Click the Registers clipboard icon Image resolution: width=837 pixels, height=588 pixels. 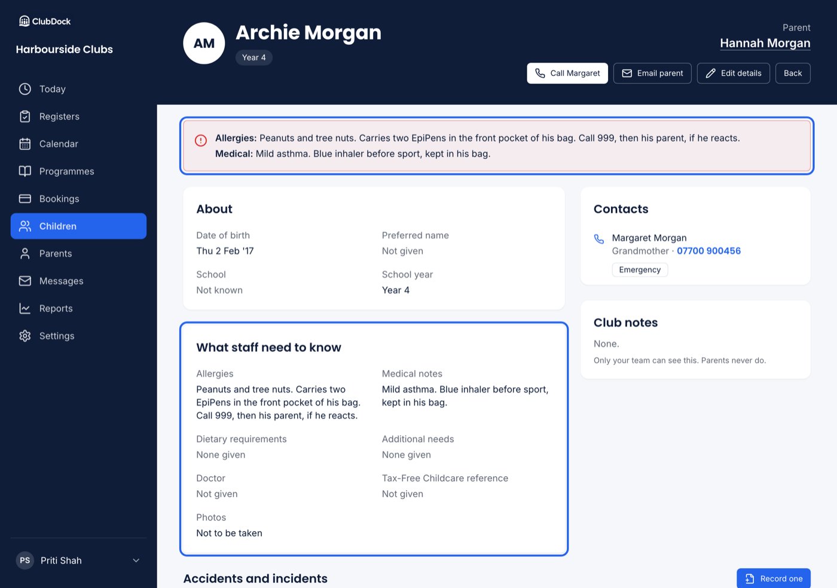point(25,117)
